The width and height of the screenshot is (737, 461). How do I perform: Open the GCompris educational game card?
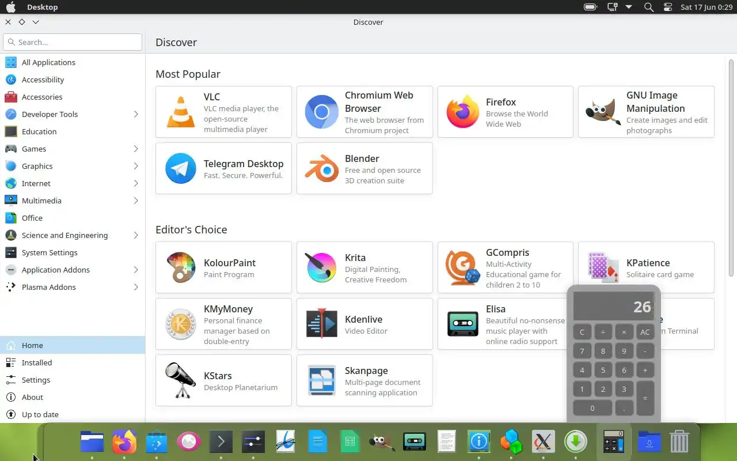click(506, 267)
